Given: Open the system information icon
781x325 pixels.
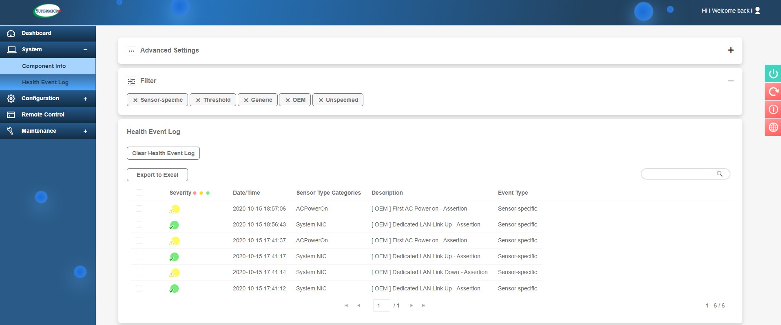Looking at the screenshot, I should [773, 109].
